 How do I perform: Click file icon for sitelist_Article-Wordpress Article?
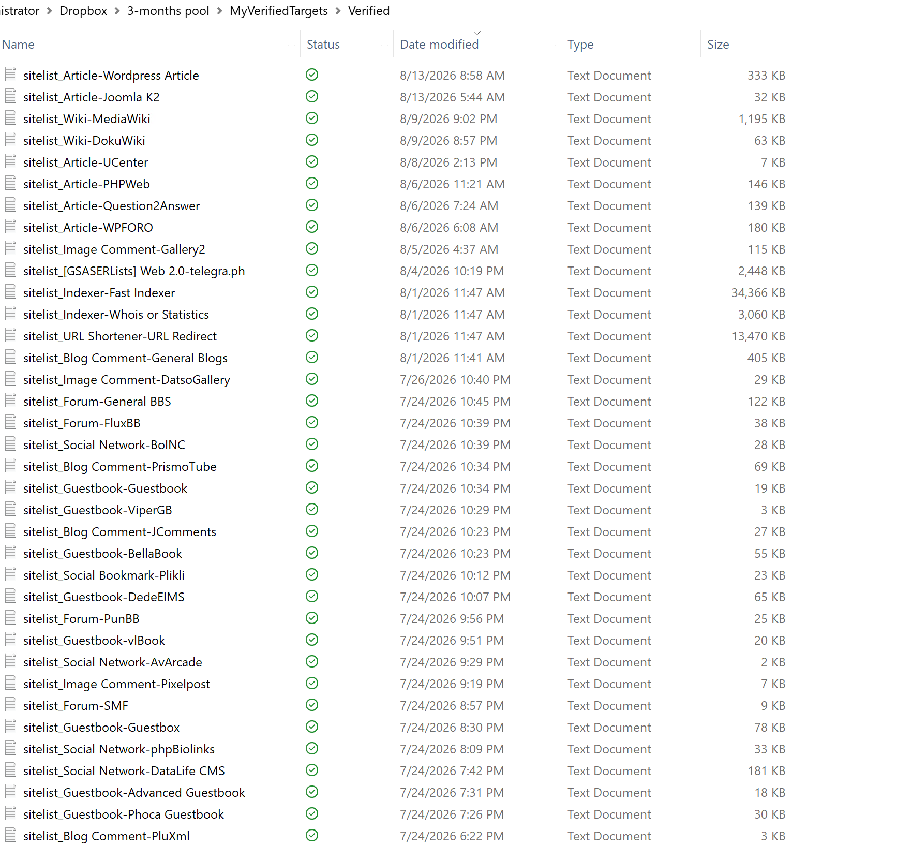(x=11, y=75)
